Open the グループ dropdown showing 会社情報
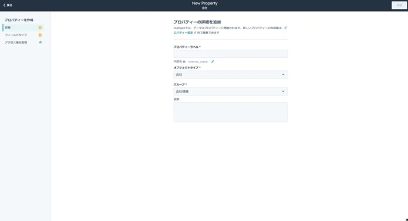The image size is (408, 221). coord(231,92)
